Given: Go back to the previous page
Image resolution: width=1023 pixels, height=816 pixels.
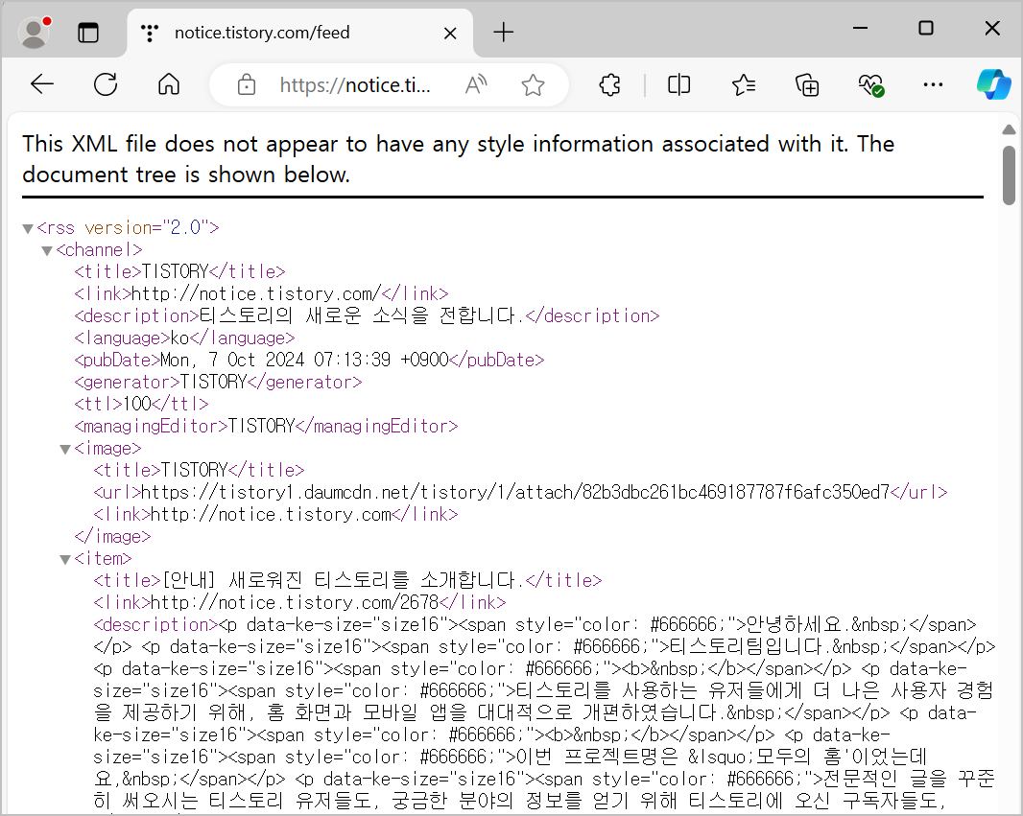Looking at the screenshot, I should click(x=42, y=84).
